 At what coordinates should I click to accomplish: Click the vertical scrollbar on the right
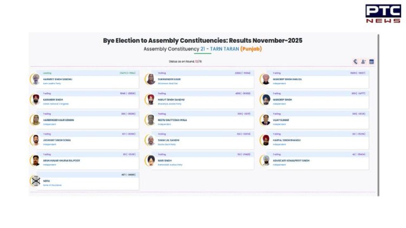coord(378,114)
